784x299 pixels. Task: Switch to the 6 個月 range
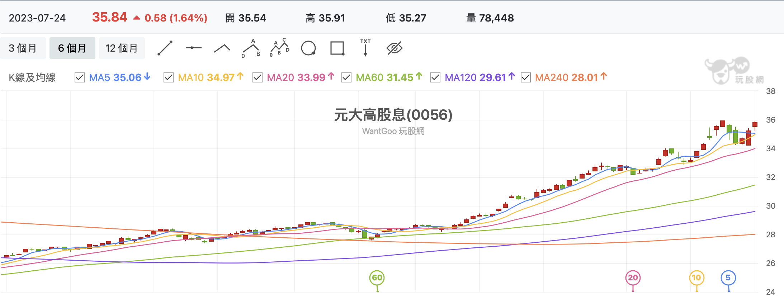pyautogui.click(x=72, y=48)
